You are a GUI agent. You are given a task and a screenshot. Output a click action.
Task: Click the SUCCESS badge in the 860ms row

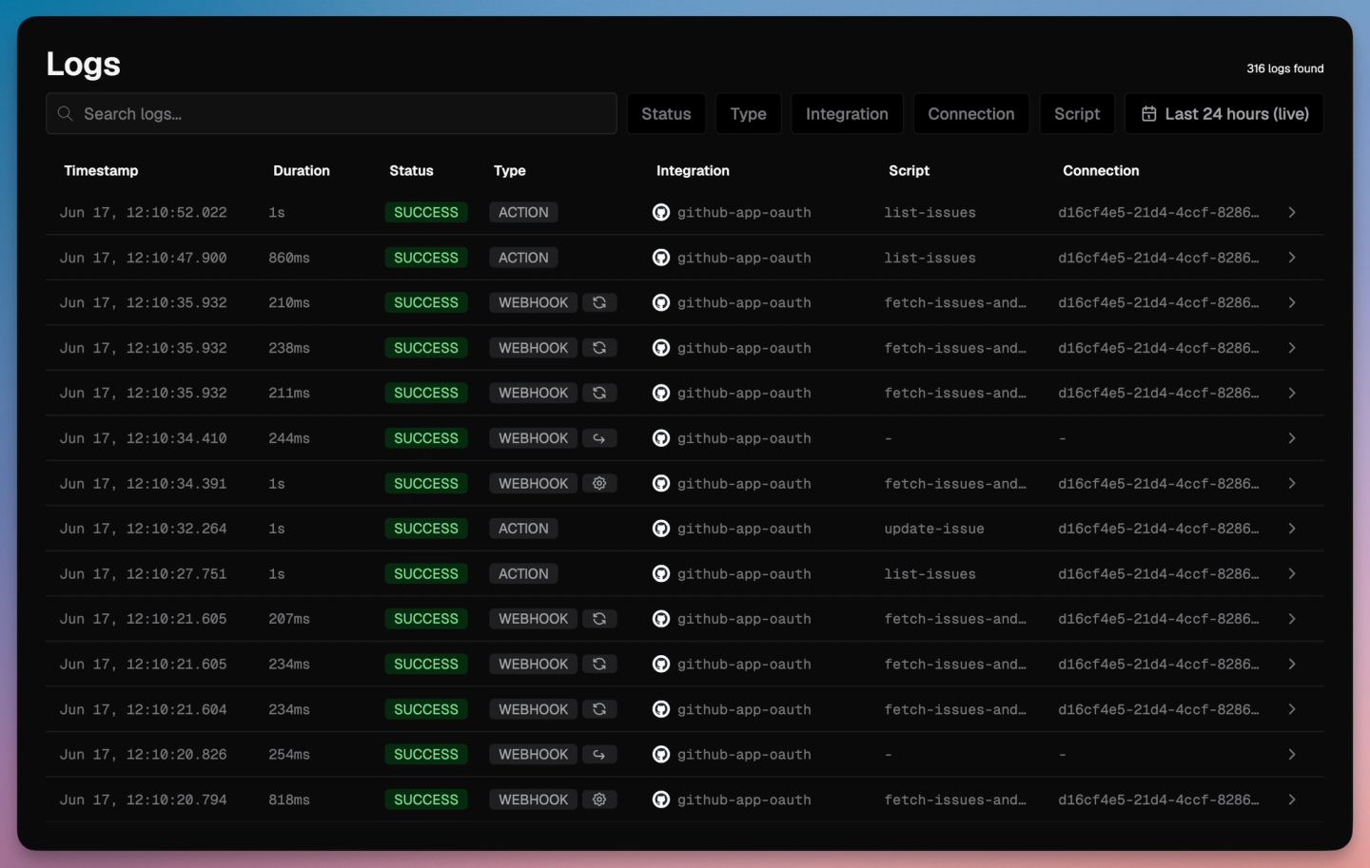pos(426,258)
